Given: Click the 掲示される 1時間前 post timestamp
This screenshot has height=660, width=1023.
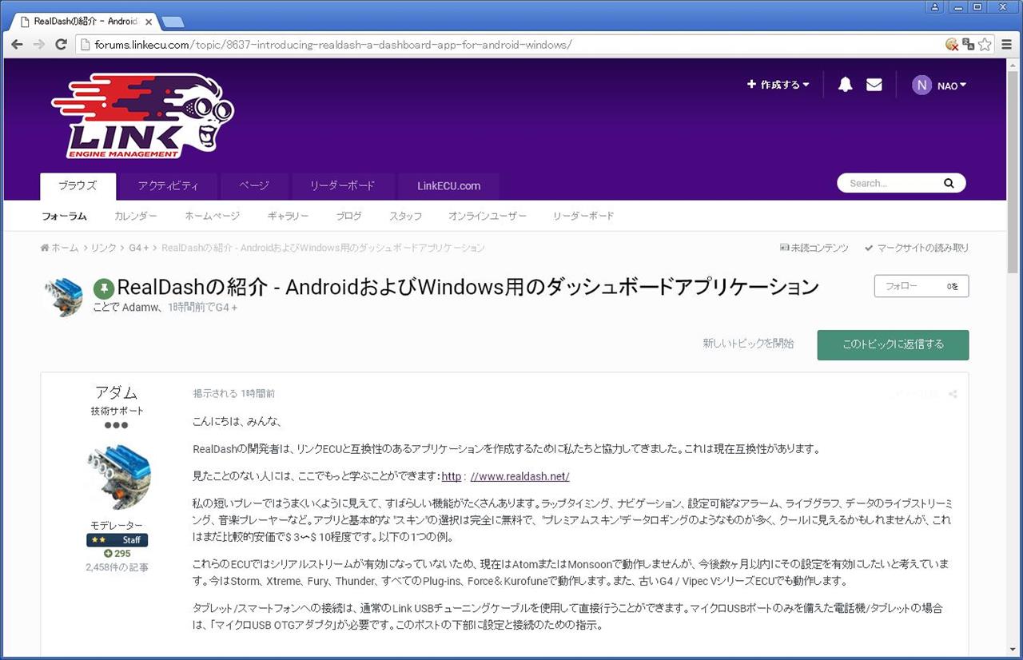Looking at the screenshot, I should pos(234,394).
